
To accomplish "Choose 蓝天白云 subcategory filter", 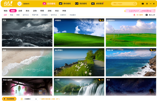I will tap(26, 15).
